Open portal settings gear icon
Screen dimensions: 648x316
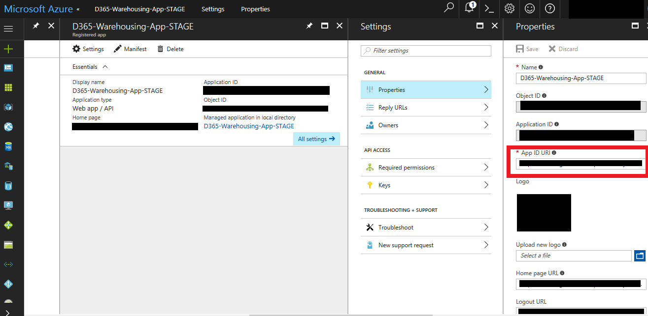click(x=510, y=9)
